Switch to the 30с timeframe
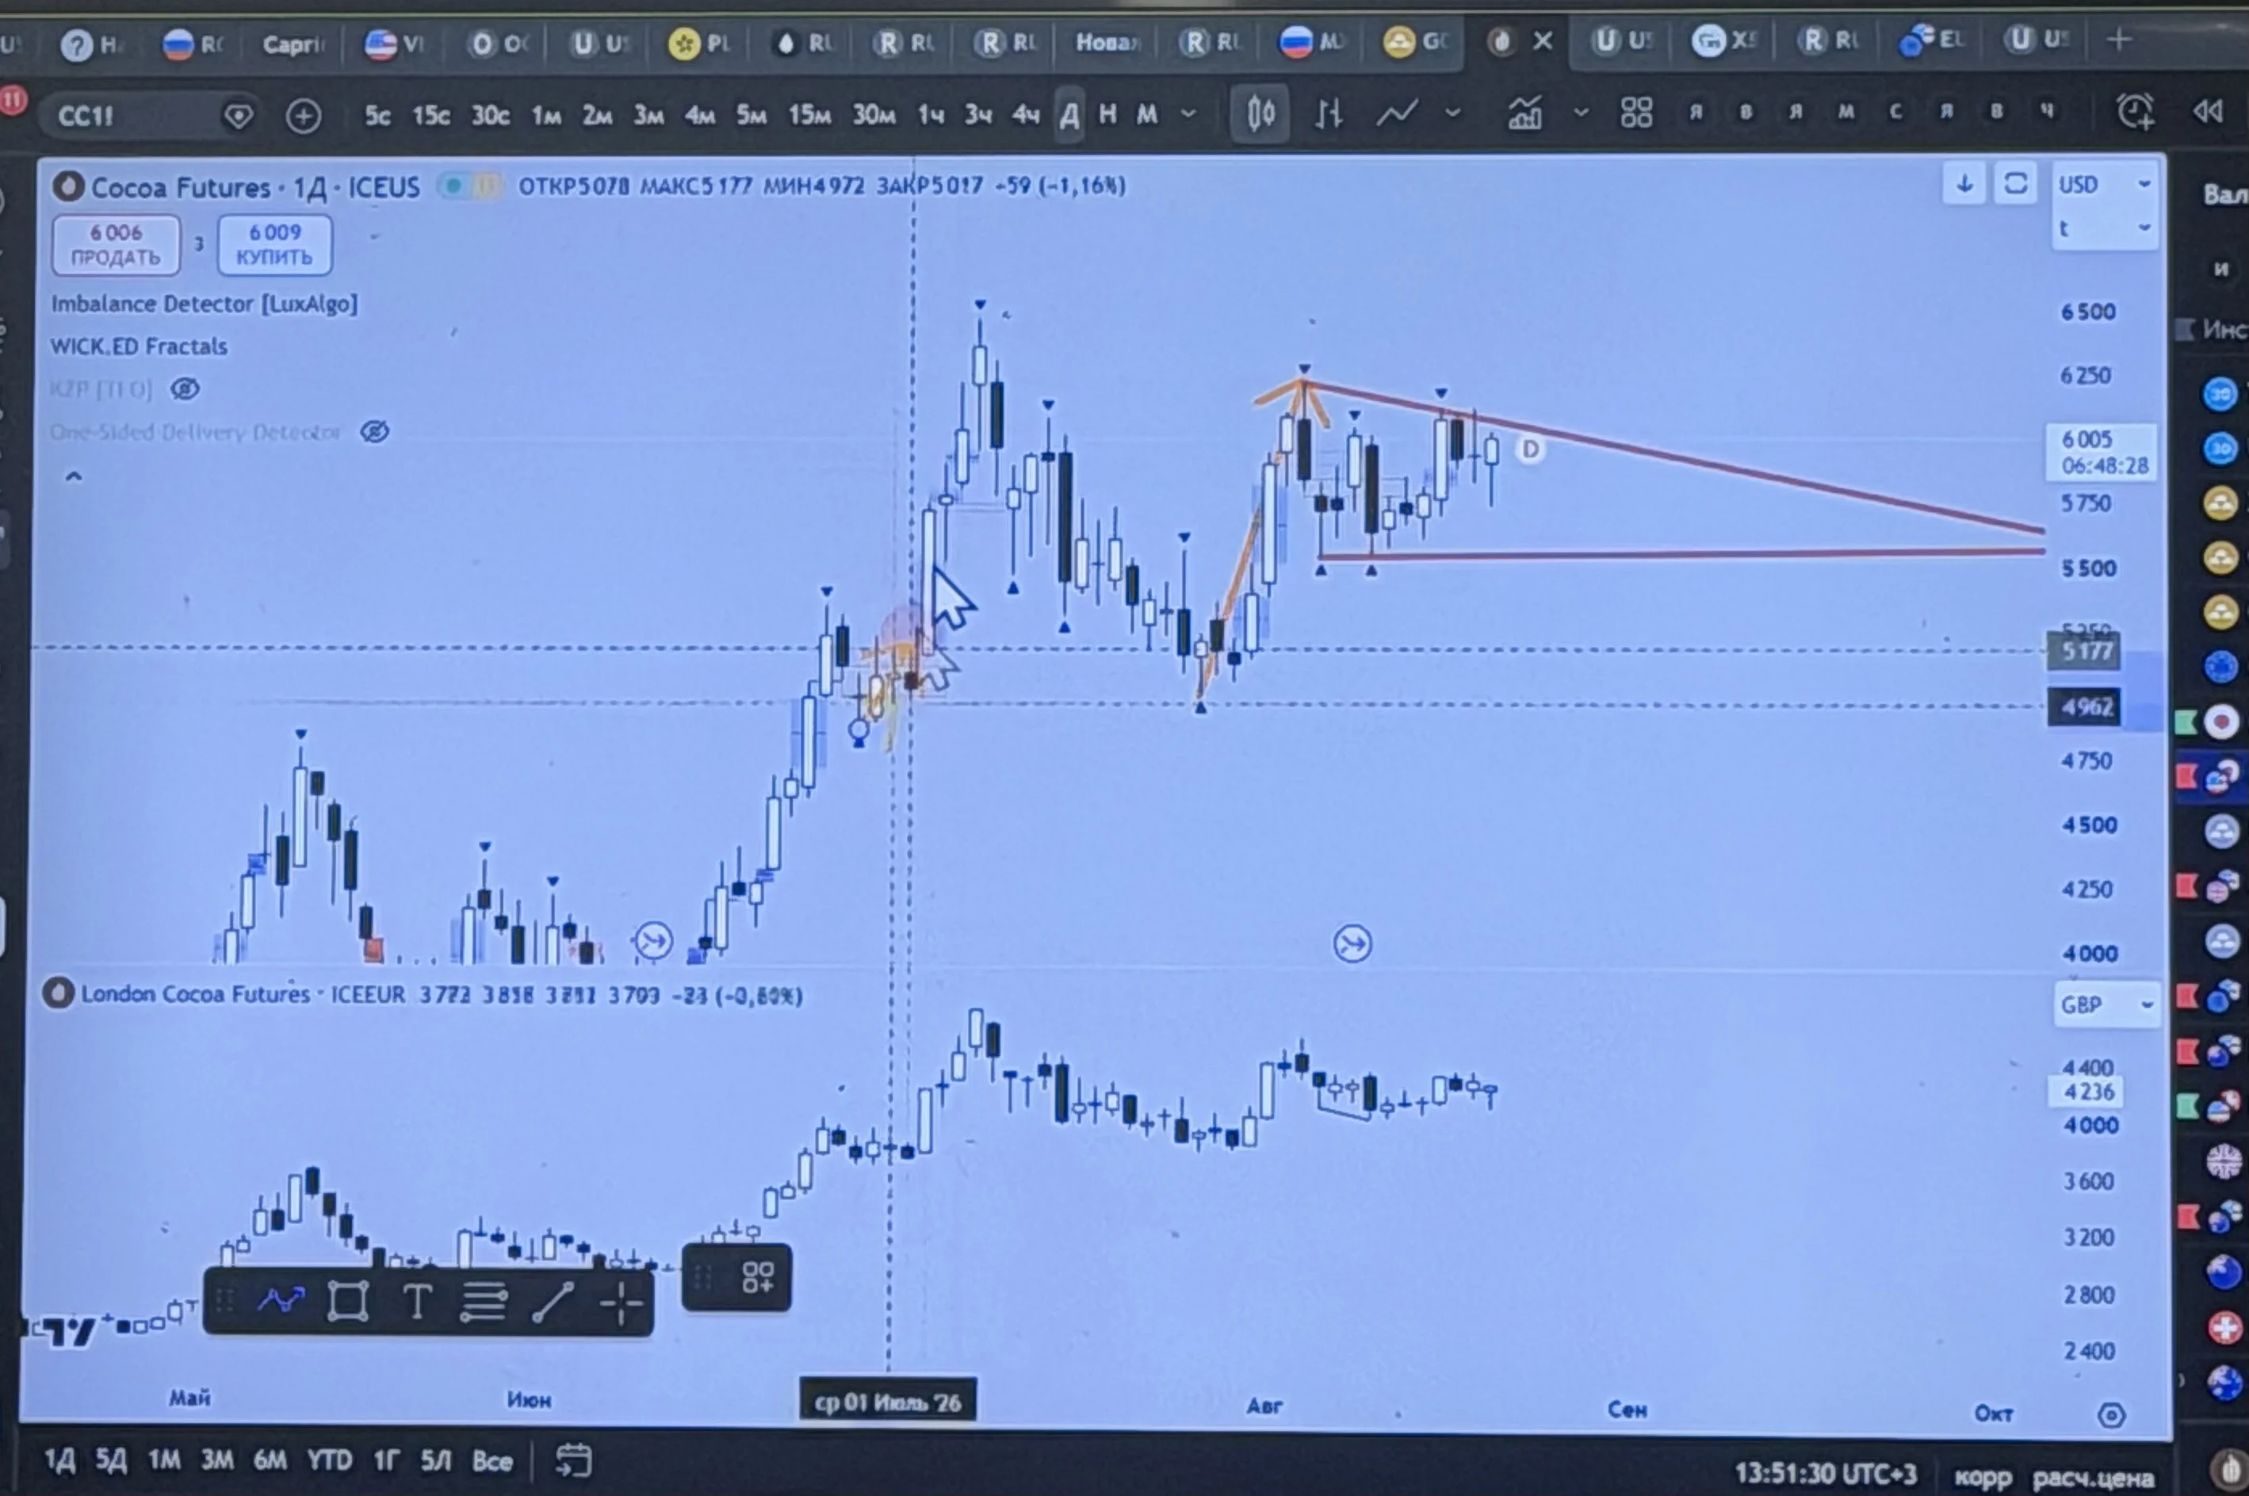The height and width of the screenshot is (1496, 2249). pyautogui.click(x=490, y=116)
